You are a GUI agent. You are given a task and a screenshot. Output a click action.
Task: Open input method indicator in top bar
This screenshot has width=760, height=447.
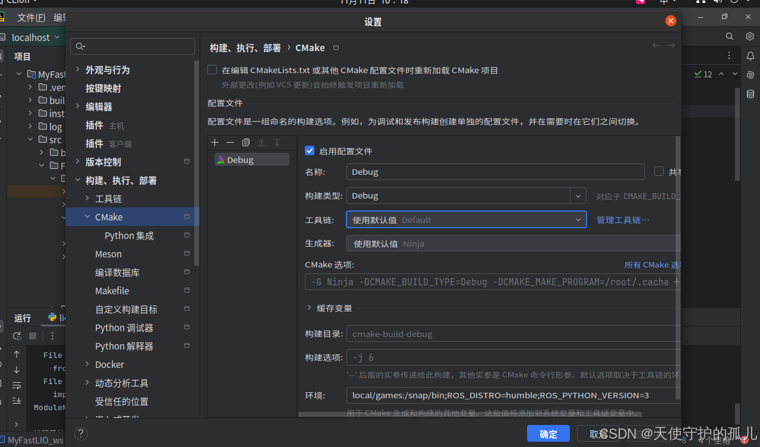click(x=664, y=2)
